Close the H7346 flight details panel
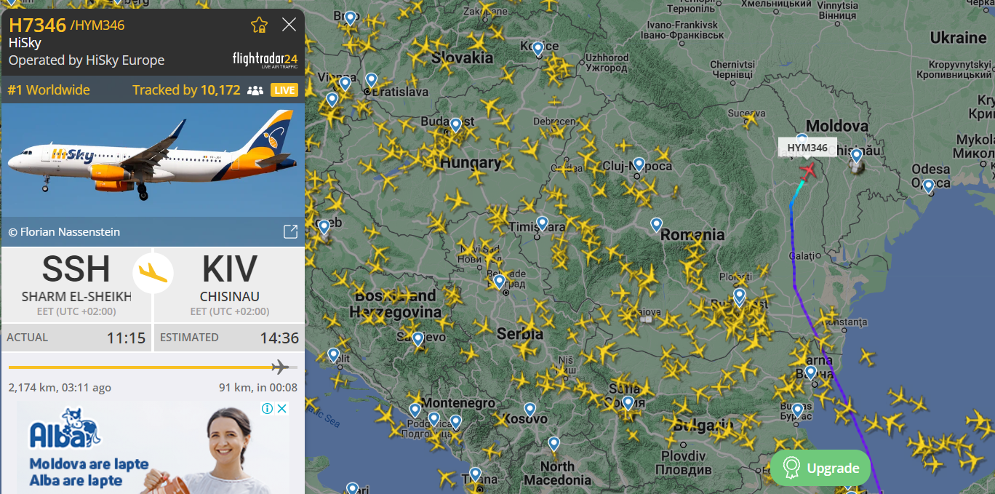This screenshot has width=995, height=494. tap(289, 25)
